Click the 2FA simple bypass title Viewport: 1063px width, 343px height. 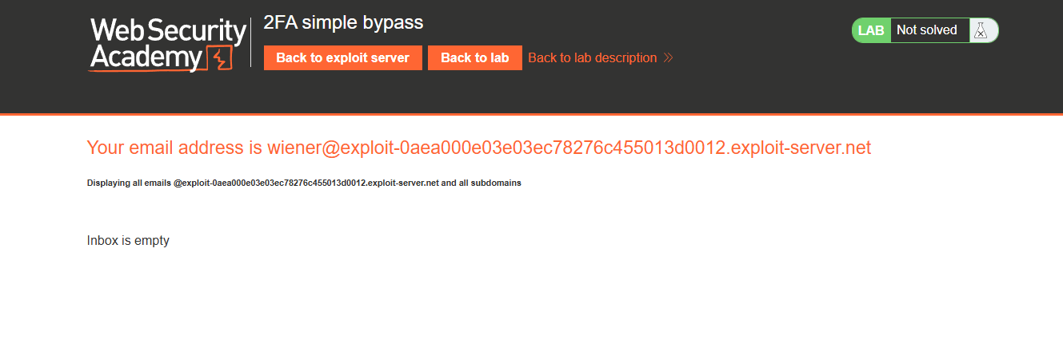343,23
